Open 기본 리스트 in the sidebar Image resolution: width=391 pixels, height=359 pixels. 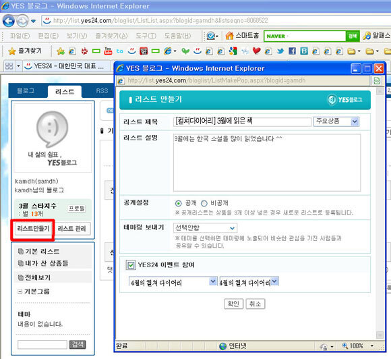point(42,251)
